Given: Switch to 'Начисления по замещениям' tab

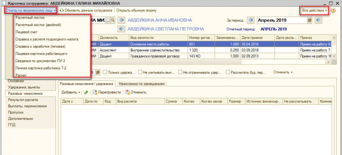Looking at the screenshot, I should click(142, 84).
